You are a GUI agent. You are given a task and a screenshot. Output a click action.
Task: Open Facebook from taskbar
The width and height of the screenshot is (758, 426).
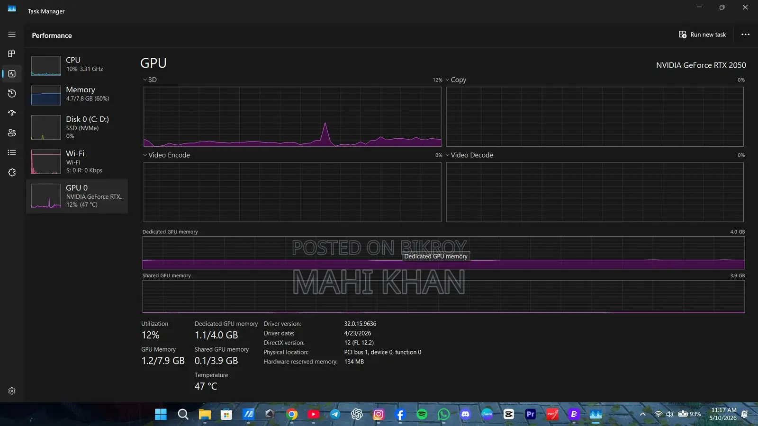400,414
